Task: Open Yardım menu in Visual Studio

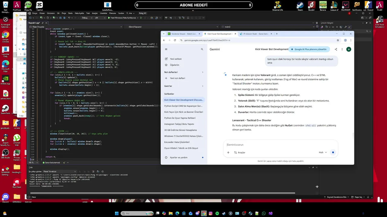Action: 121,13
